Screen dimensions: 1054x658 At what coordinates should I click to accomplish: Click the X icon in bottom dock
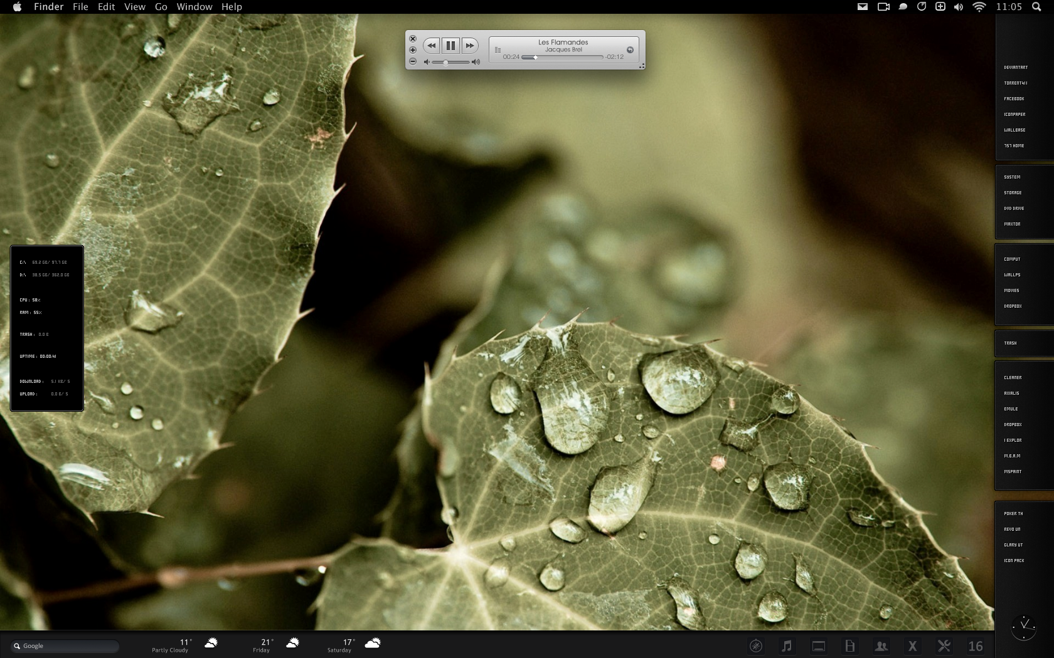pos(912,646)
